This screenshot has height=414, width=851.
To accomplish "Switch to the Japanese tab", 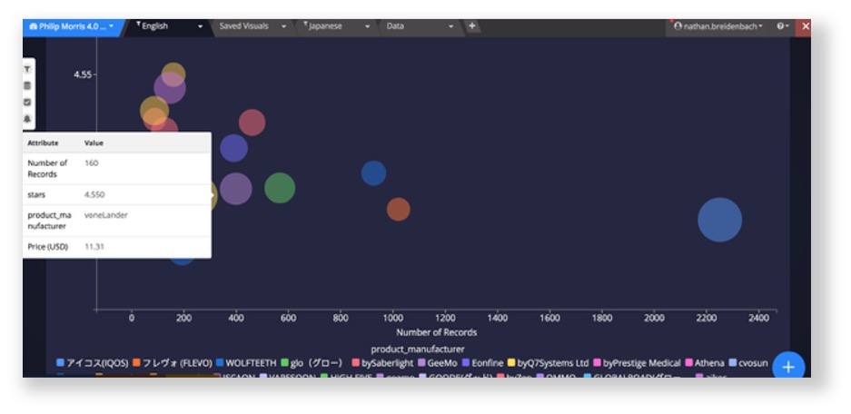I will click(x=324, y=26).
